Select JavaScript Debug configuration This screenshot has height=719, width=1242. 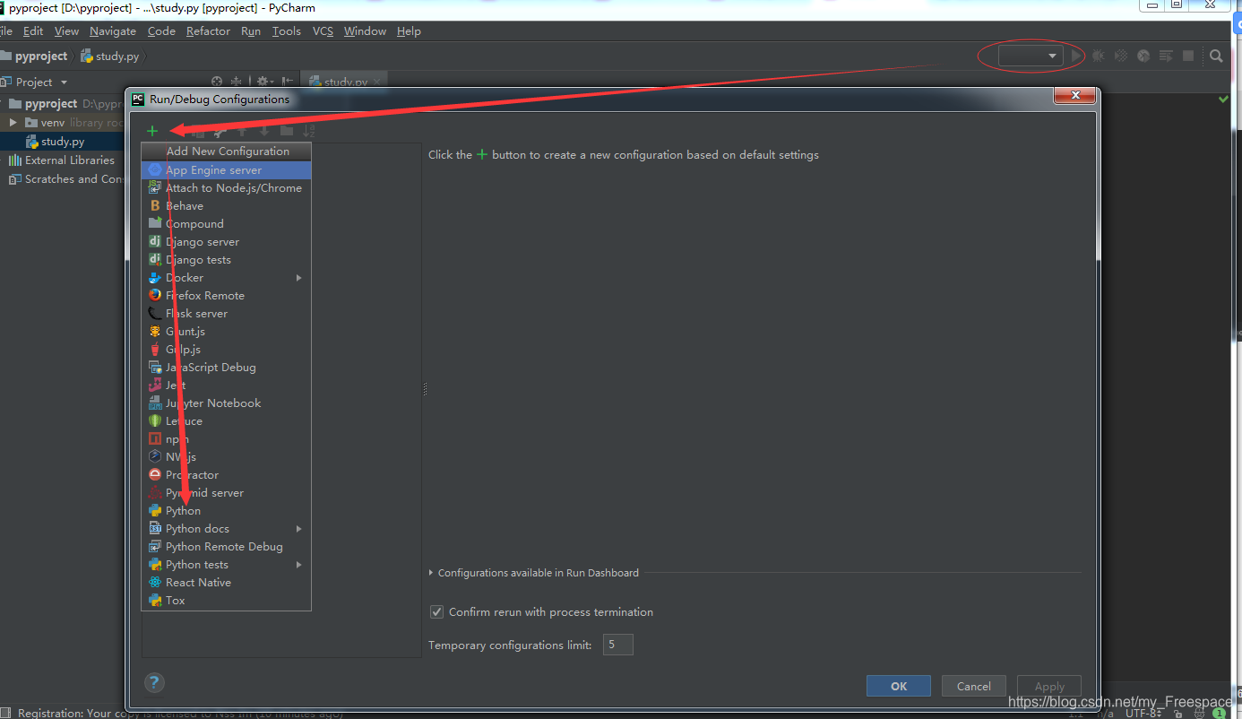tap(226, 367)
